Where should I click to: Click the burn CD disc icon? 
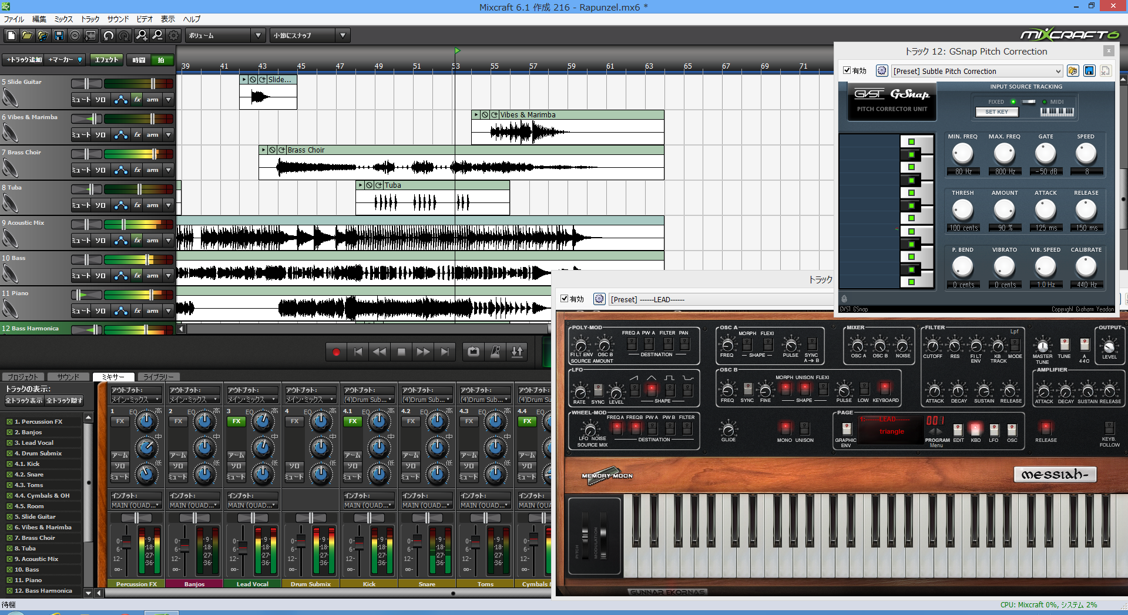coord(75,35)
